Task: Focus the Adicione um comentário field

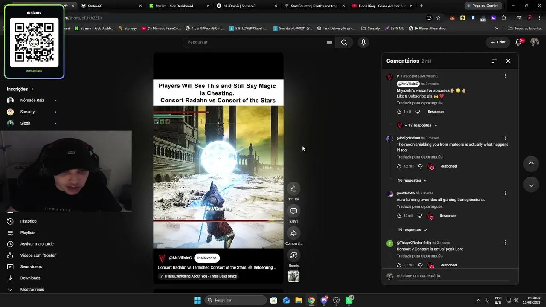Action: [453, 276]
